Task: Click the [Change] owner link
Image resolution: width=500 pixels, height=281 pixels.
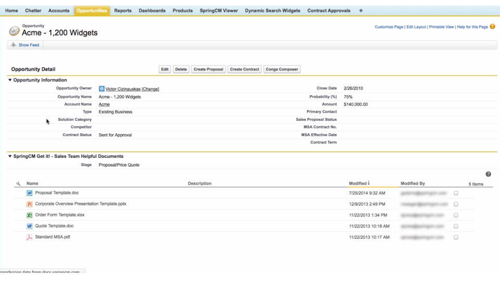Action: point(150,89)
